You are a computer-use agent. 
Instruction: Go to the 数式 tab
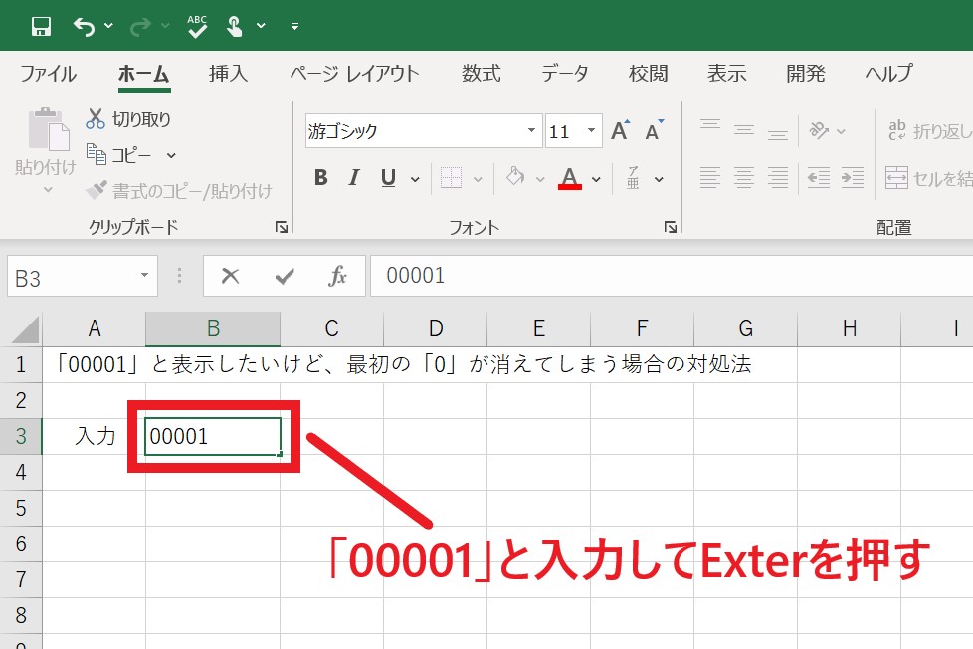[x=481, y=74]
